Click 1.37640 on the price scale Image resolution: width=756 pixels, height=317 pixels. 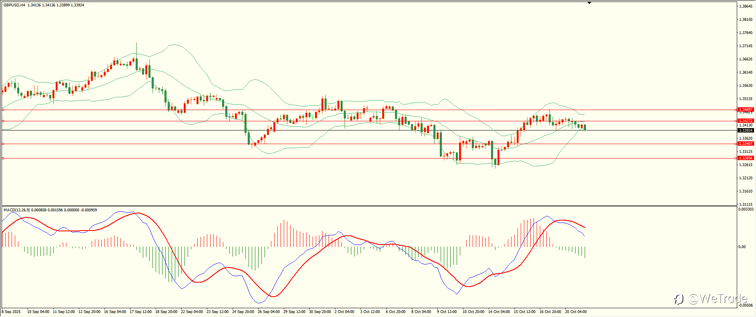(x=746, y=33)
